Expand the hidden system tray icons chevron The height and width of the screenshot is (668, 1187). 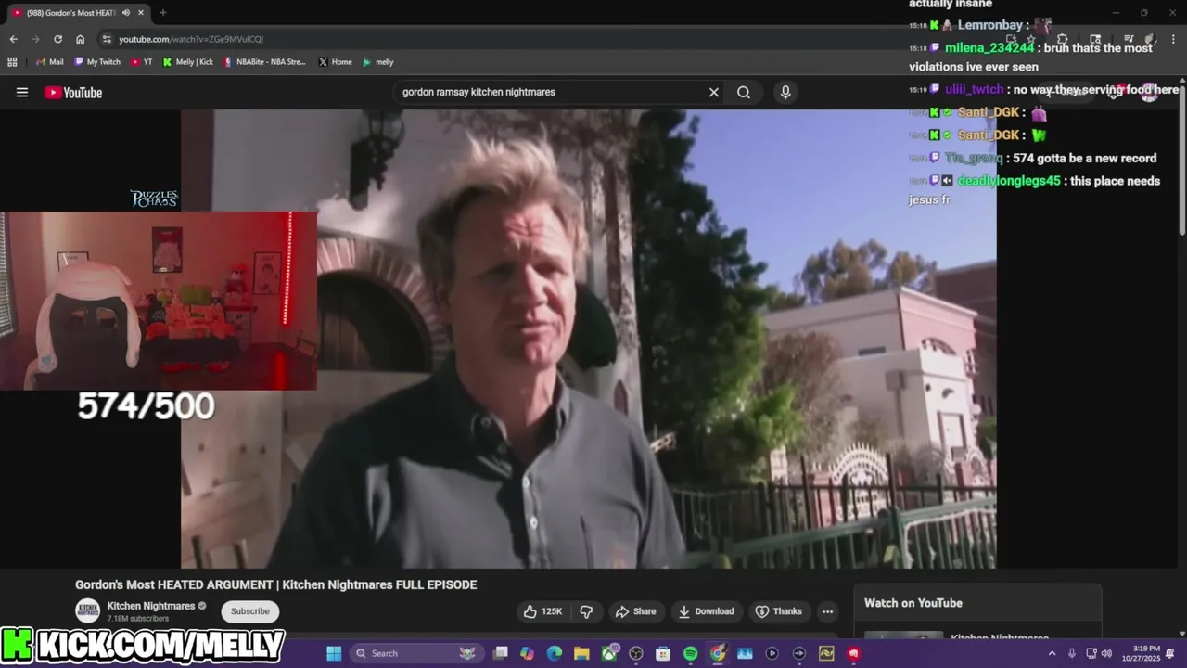click(x=1052, y=653)
